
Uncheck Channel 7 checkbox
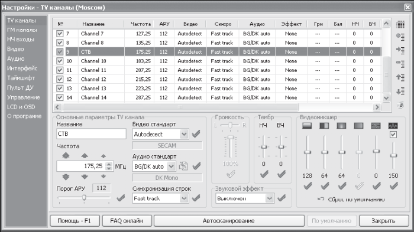click(60, 34)
